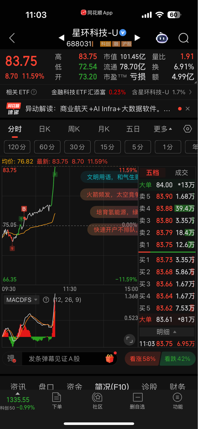This screenshot has height=429, width=198.
Task: Choose the 120分 interval button
Action: (17, 147)
